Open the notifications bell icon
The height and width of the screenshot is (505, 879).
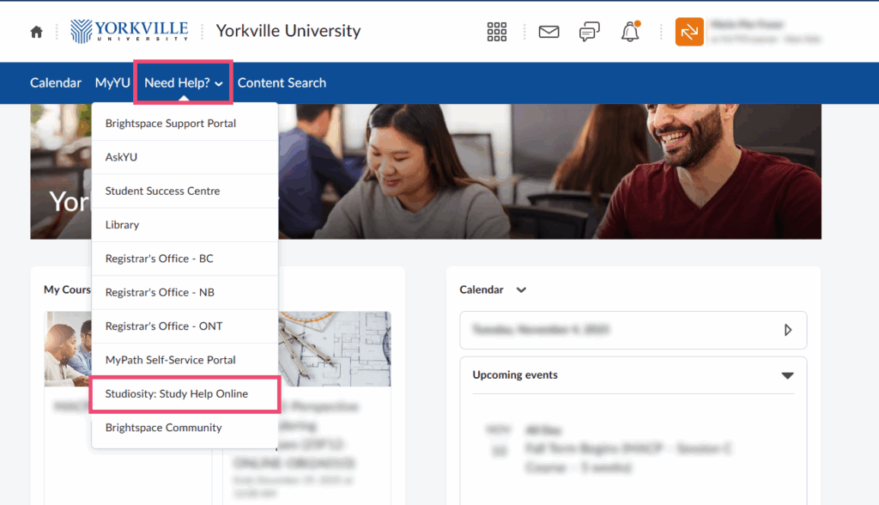pos(630,32)
